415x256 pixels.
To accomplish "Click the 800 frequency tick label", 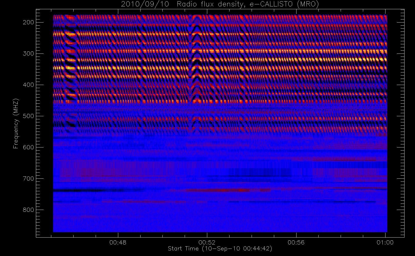I will [x=28, y=210].
